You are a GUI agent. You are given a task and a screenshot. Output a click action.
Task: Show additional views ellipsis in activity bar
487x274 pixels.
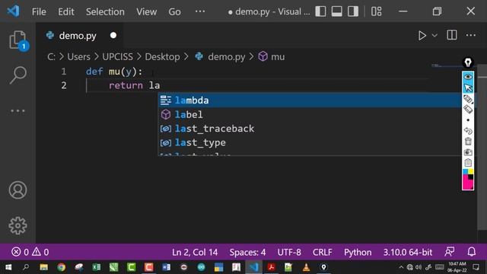click(18, 110)
